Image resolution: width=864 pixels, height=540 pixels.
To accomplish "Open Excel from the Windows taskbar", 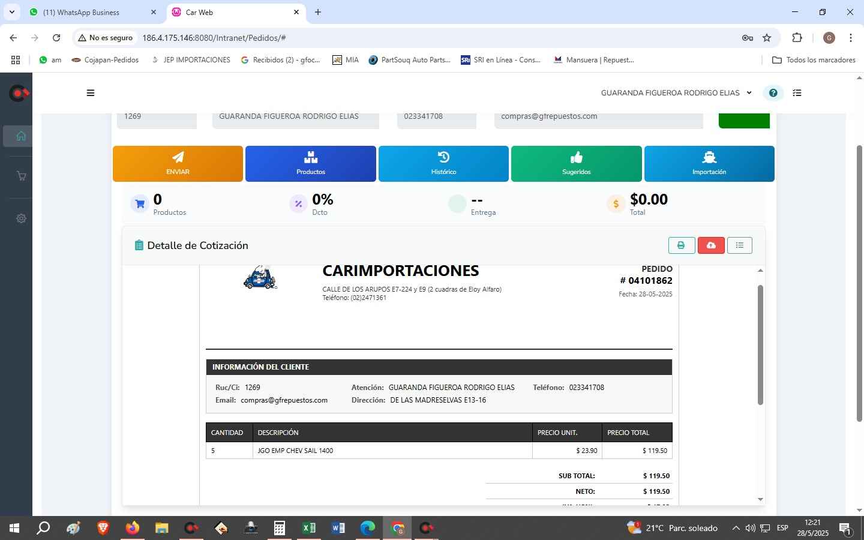I will point(309,528).
